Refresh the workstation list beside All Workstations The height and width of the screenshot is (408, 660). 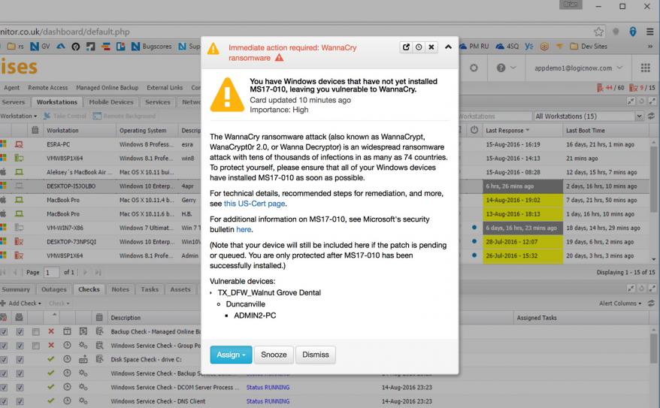651,116
